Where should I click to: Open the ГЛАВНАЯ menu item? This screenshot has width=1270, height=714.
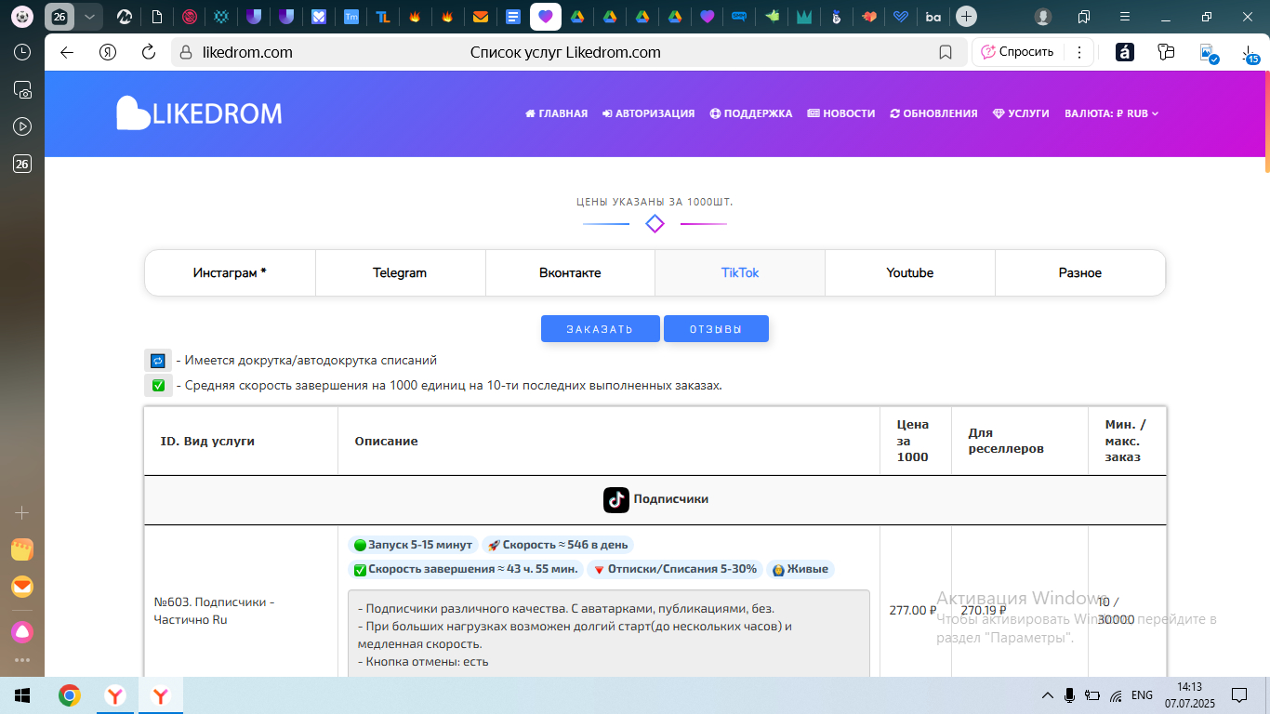pyautogui.click(x=556, y=113)
